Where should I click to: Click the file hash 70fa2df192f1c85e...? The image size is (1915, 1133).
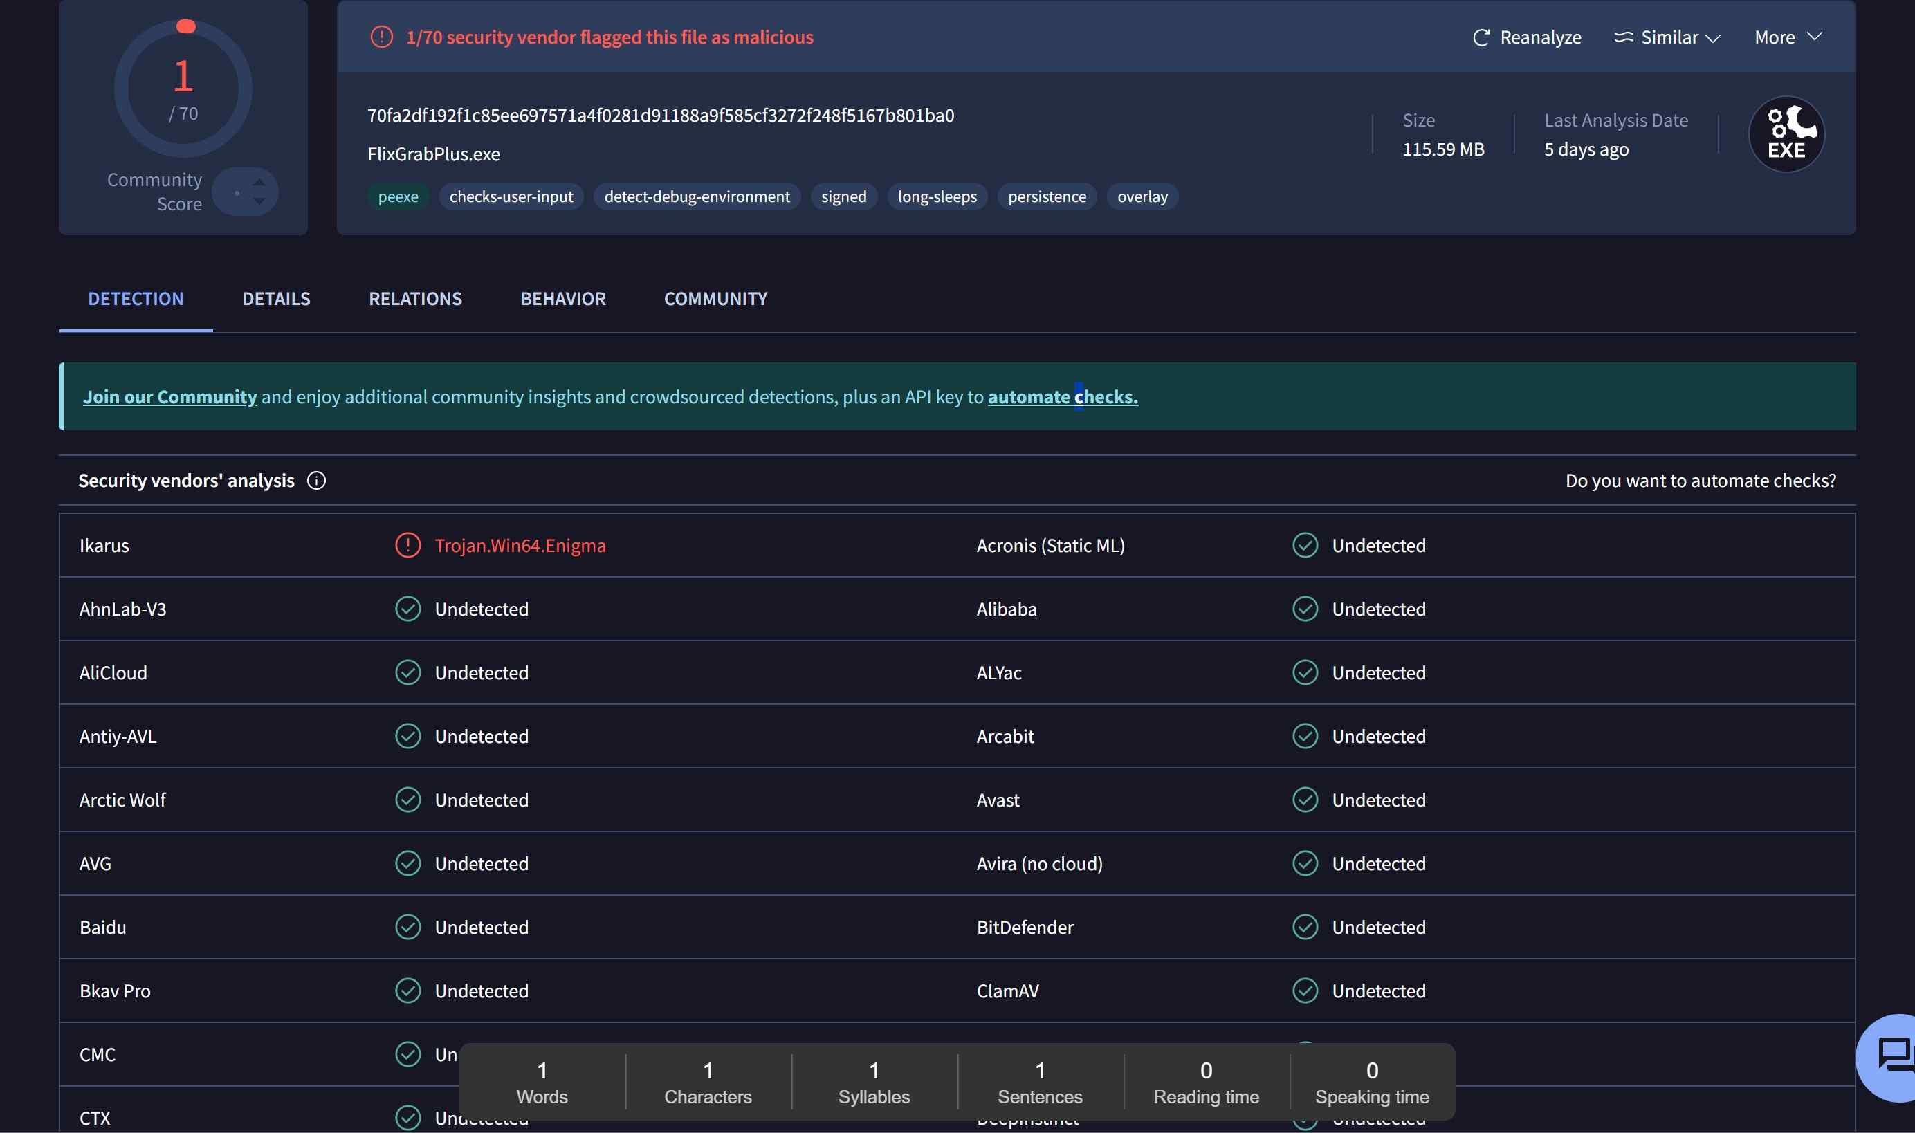tap(661, 116)
